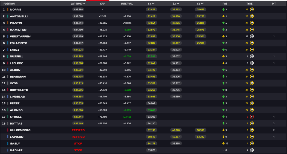Open the S3 column dropdown
Viewport: 287px width, 154px height.
tap(202, 4)
